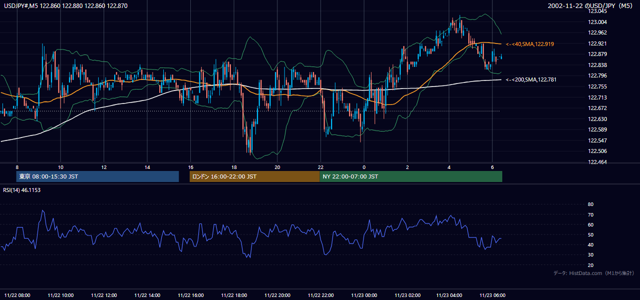Click price level 122.755 on axis
The image size is (640, 300).
597,86
